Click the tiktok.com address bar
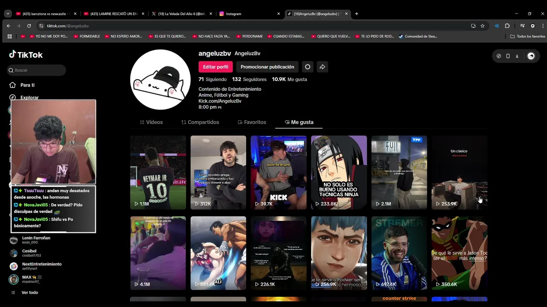The image size is (547, 307). pos(256,26)
